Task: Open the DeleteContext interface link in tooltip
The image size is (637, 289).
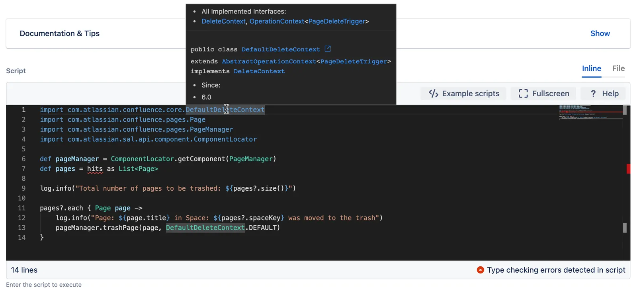Action: click(x=223, y=21)
